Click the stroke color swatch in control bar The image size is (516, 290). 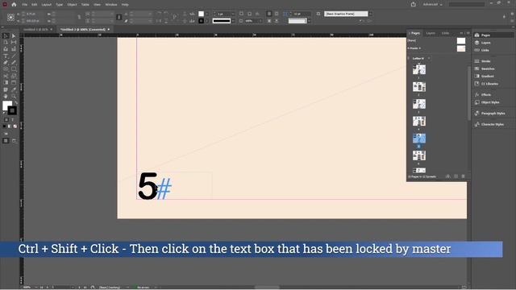click(201, 21)
